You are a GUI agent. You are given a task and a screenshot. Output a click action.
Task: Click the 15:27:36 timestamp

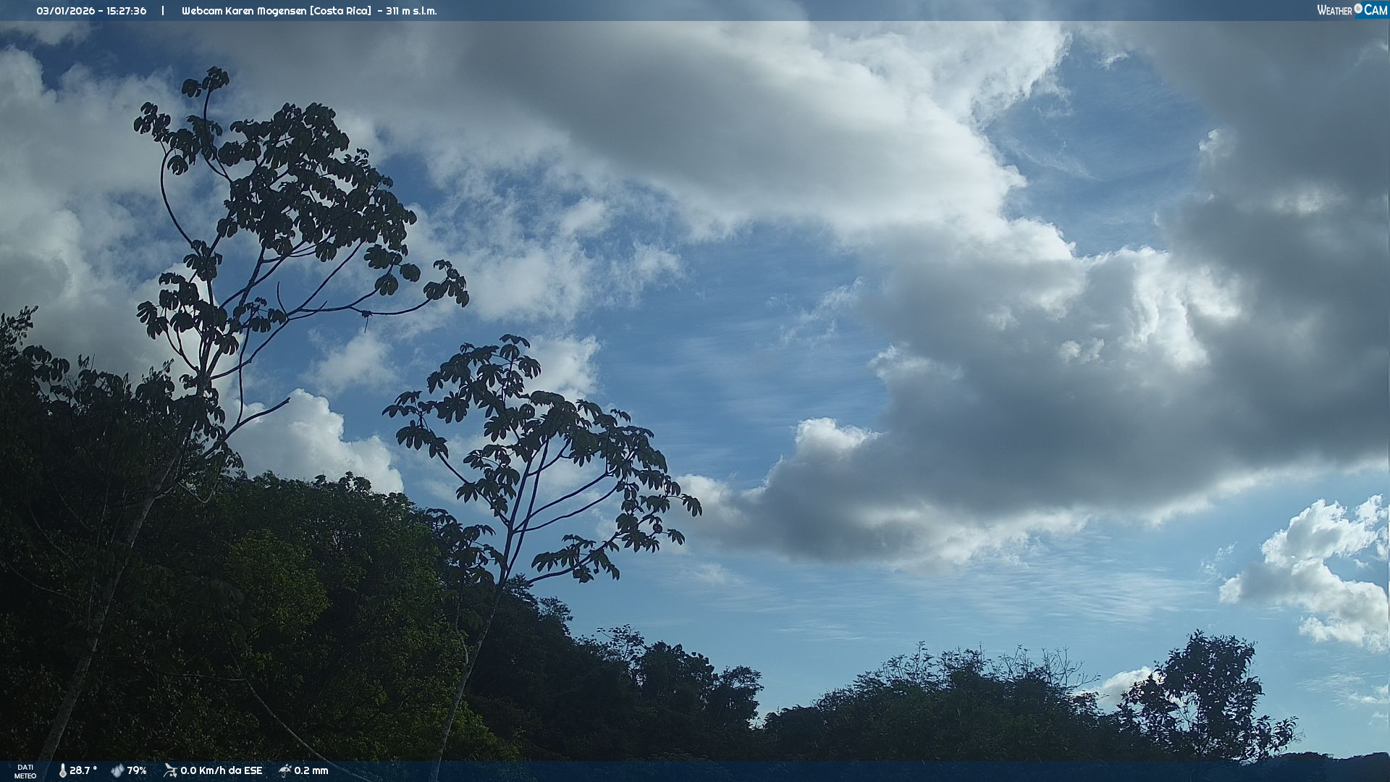(126, 11)
